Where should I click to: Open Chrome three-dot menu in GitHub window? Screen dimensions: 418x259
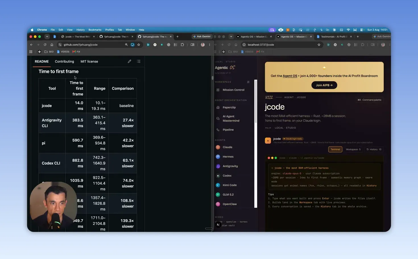[x=210, y=45]
